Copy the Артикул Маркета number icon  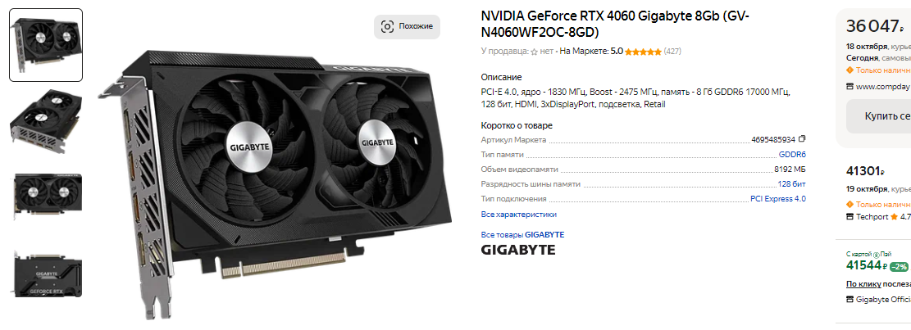point(803,139)
